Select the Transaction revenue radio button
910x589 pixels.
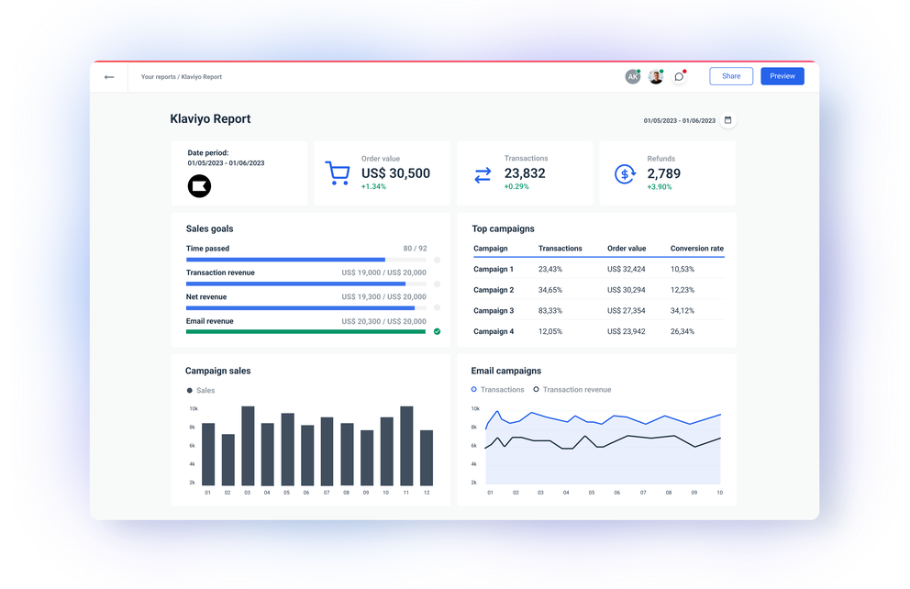(x=536, y=389)
